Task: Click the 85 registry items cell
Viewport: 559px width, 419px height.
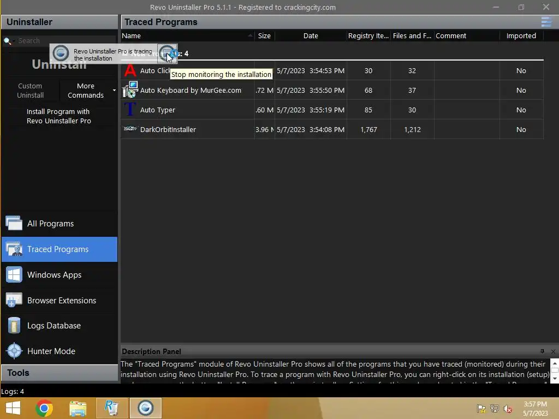Action: click(x=368, y=110)
